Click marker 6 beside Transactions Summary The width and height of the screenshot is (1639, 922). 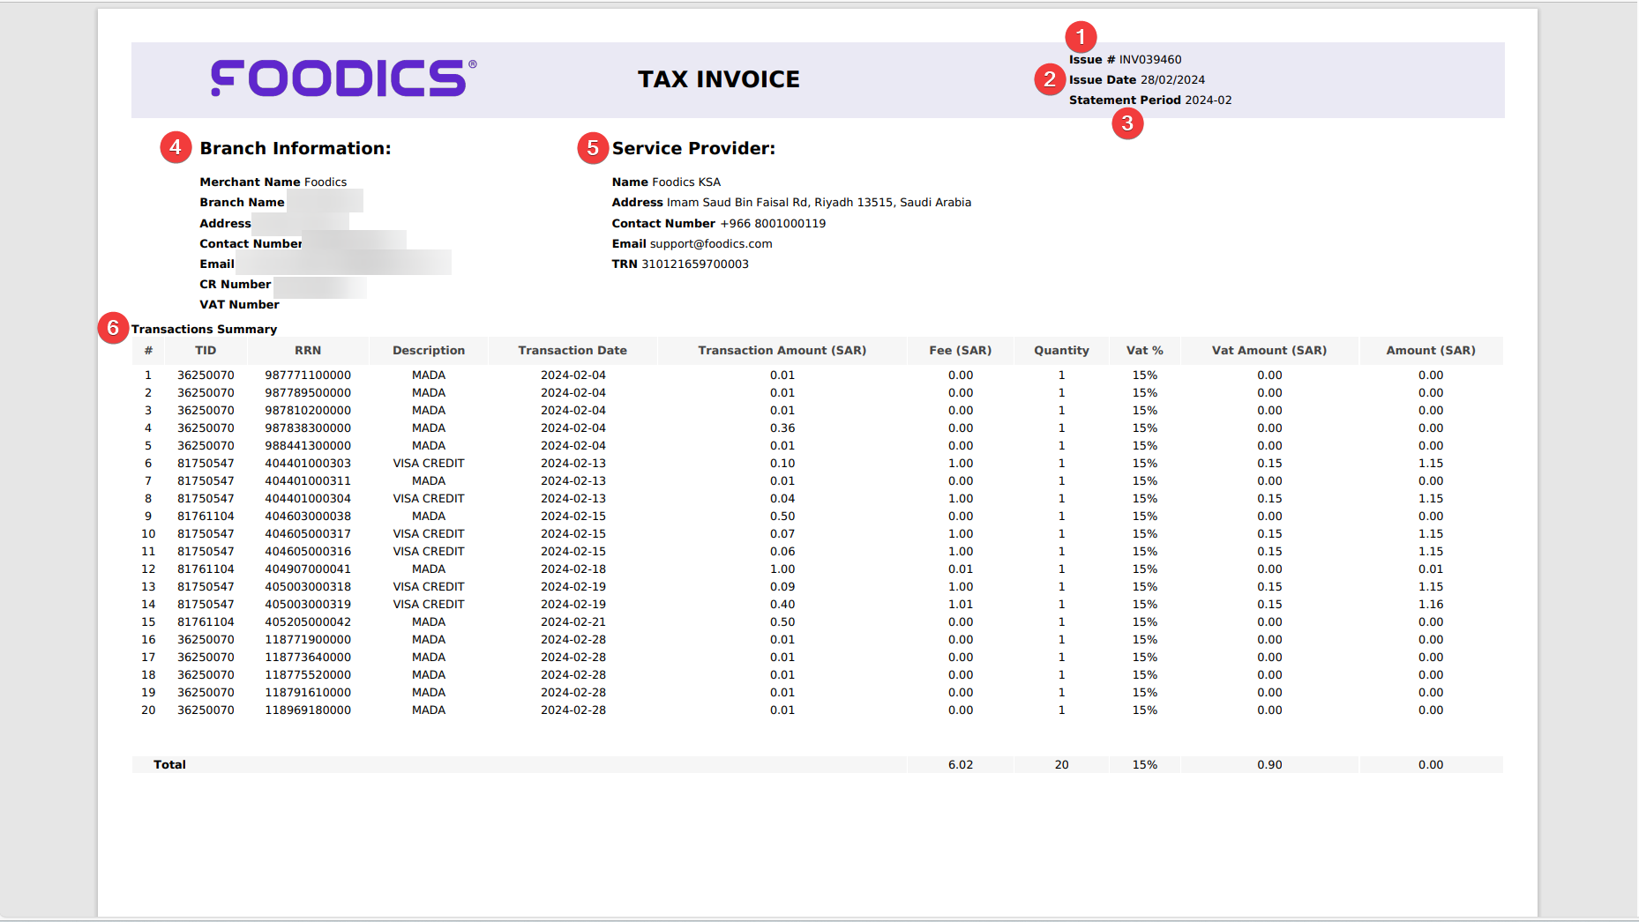tap(113, 328)
